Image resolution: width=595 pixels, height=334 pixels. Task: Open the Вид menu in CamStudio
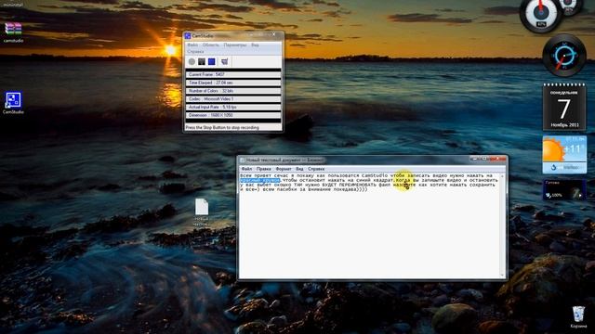(255, 45)
